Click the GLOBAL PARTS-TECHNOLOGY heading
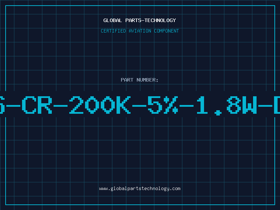The height and width of the screenshot is (210, 280). pos(140,20)
